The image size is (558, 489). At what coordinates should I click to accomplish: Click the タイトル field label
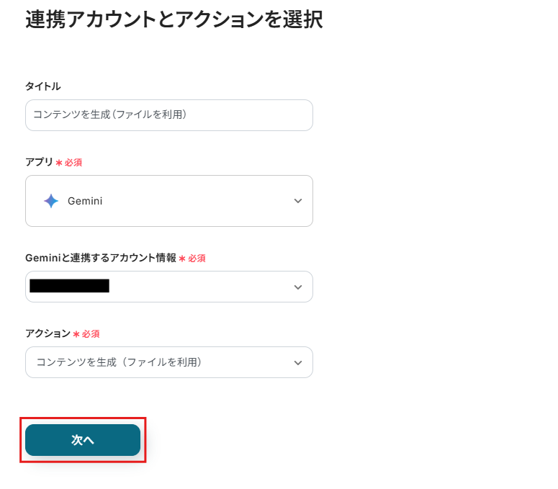[43, 86]
